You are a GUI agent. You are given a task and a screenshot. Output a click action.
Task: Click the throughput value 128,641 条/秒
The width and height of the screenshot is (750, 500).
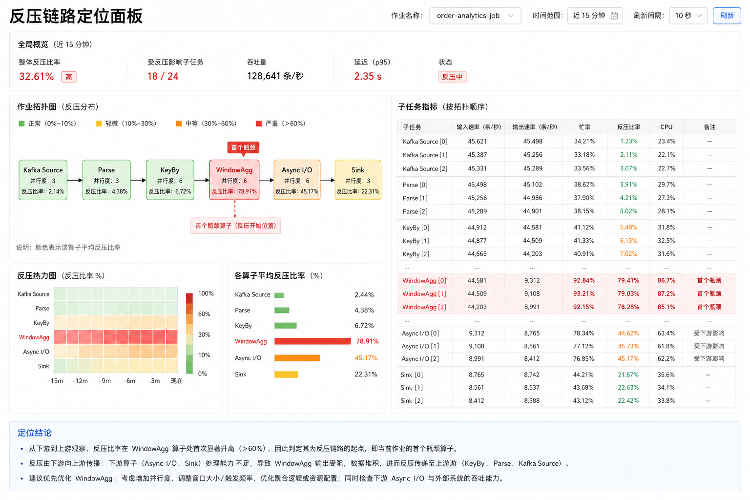[x=275, y=76]
